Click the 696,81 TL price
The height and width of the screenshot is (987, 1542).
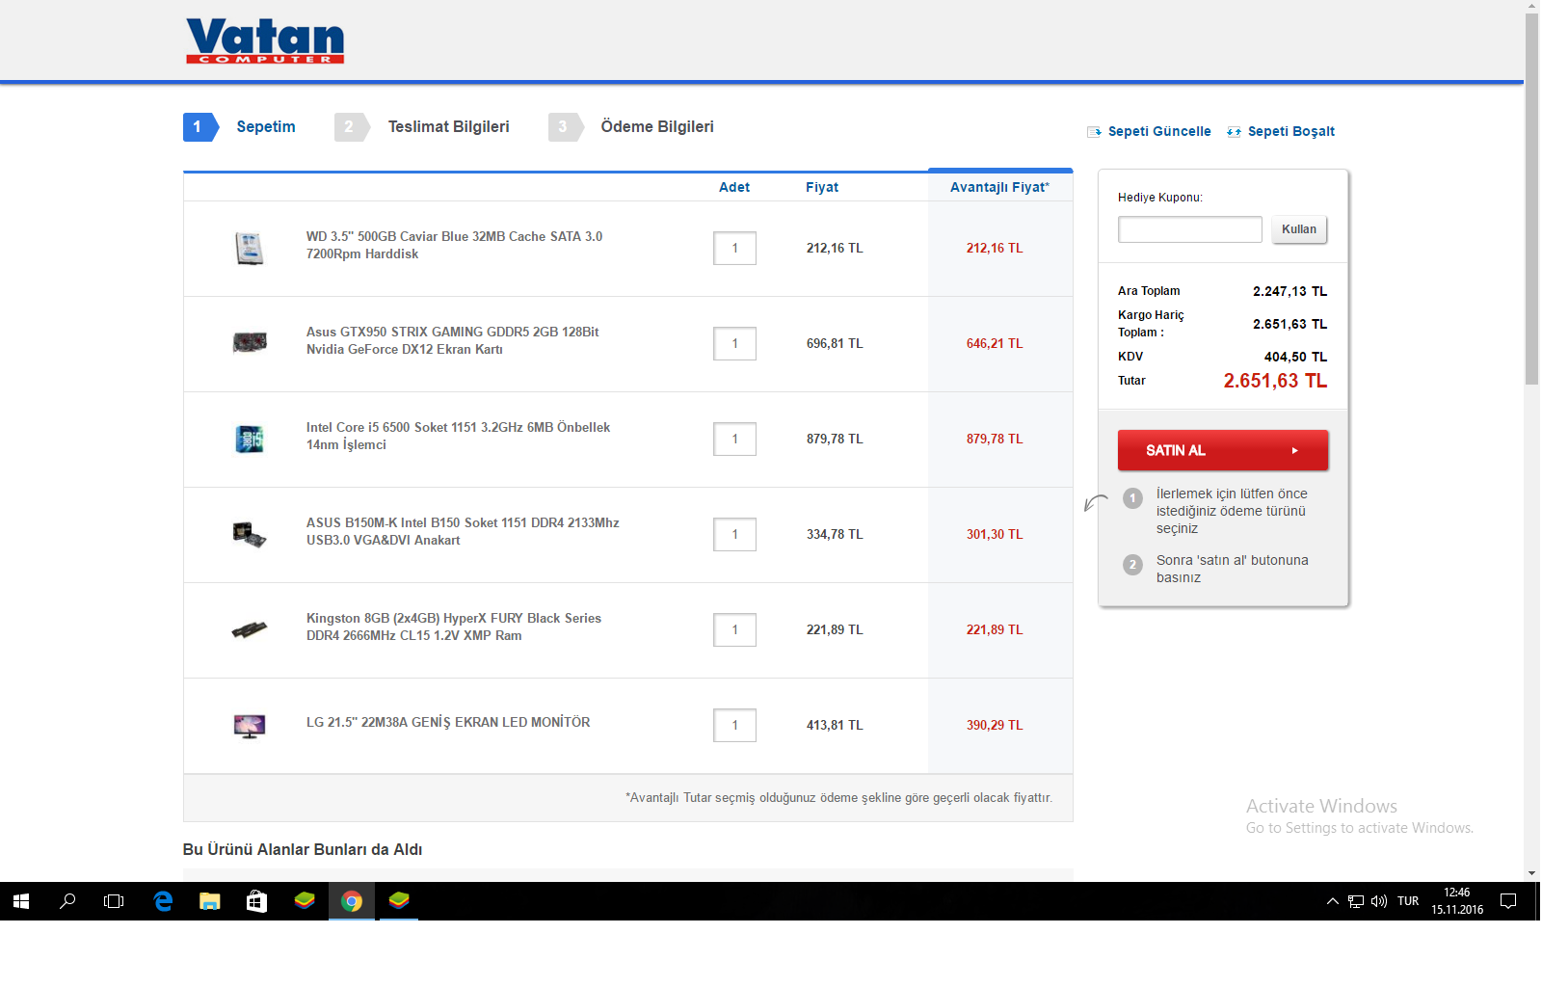[835, 344]
